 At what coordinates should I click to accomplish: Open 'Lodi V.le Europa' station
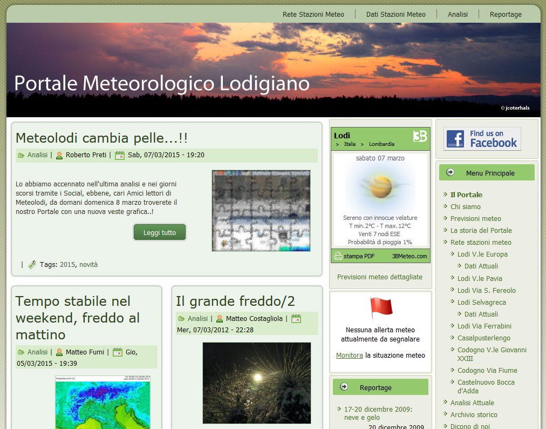coord(482,254)
